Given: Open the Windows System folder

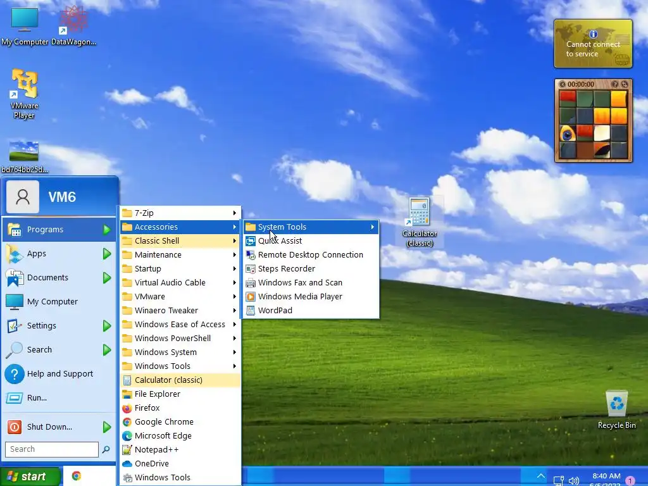Looking at the screenshot, I should (x=180, y=352).
